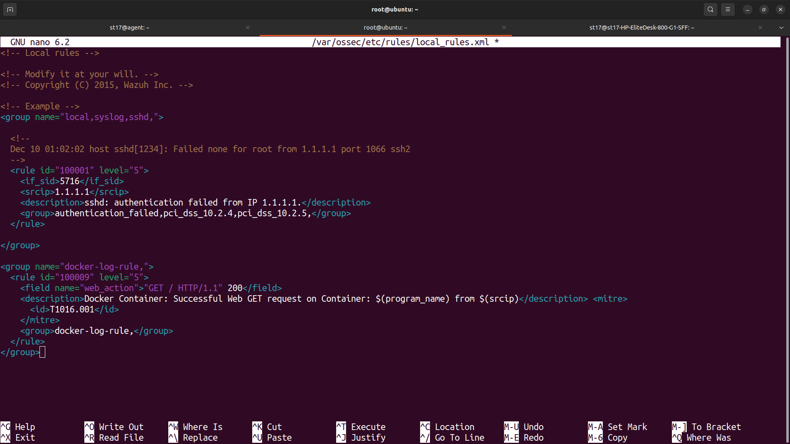The height and width of the screenshot is (444, 790).
Task: Click the srcip 1.1.1.1 line
Action: click(x=74, y=192)
